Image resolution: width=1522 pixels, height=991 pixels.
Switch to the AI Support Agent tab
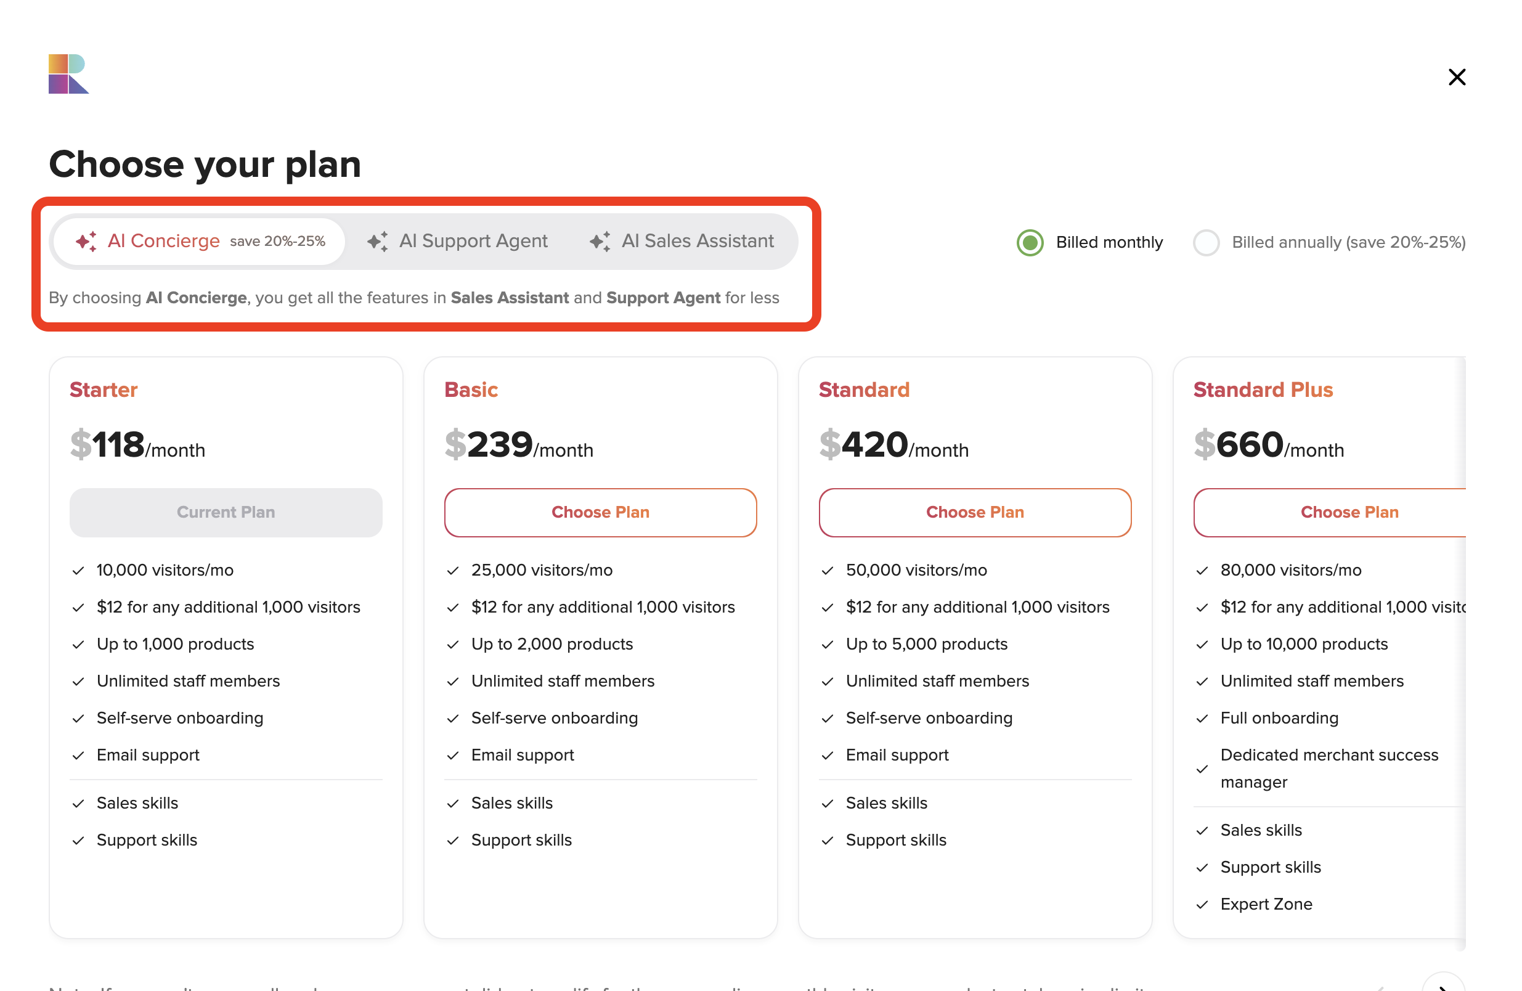[x=457, y=241]
